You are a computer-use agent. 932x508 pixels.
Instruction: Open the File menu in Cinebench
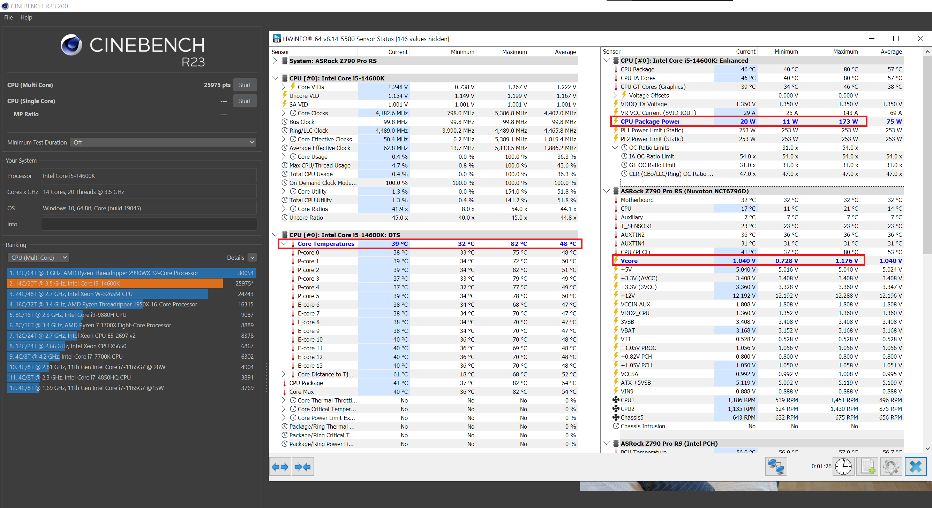click(x=8, y=17)
